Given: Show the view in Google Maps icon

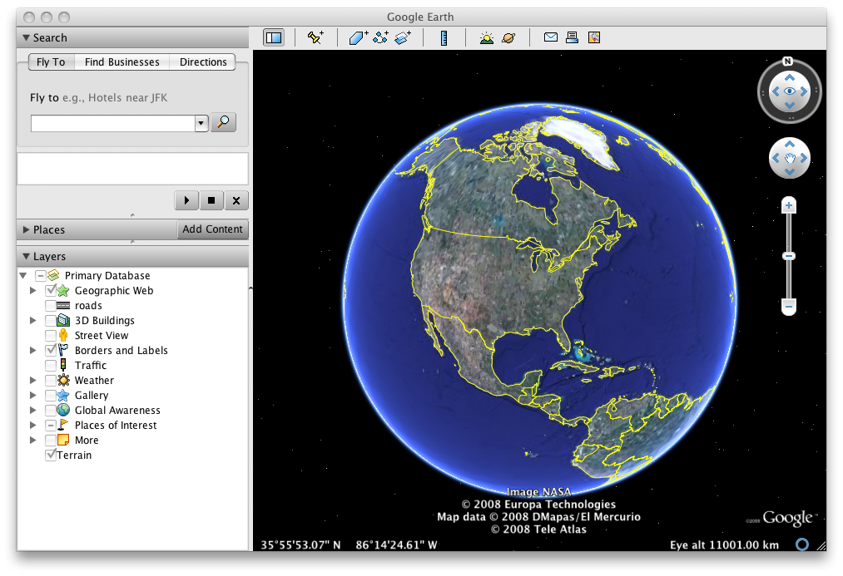Looking at the screenshot, I should coord(594,37).
